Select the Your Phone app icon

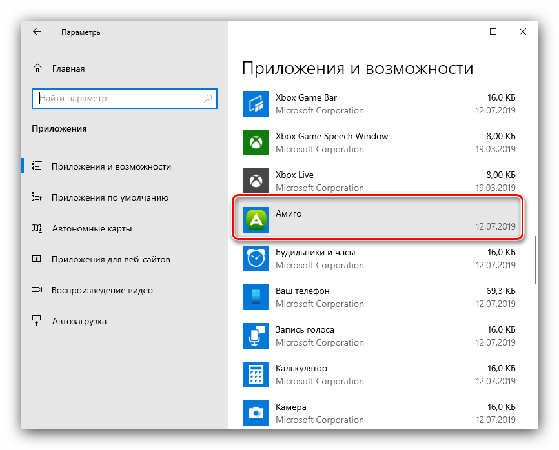point(255,297)
